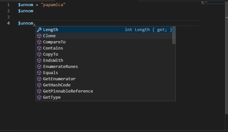Screen dimensions: 228x132
Task: Click the method icon next to CompareTo
Action: click(x=39, y=42)
